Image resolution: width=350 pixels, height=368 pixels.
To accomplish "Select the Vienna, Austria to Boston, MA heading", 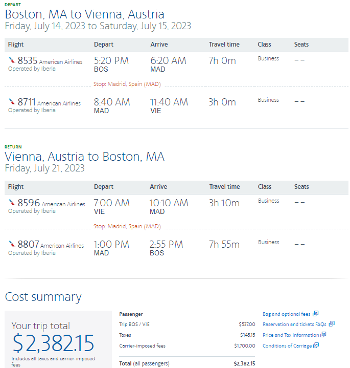I will 84,157.
